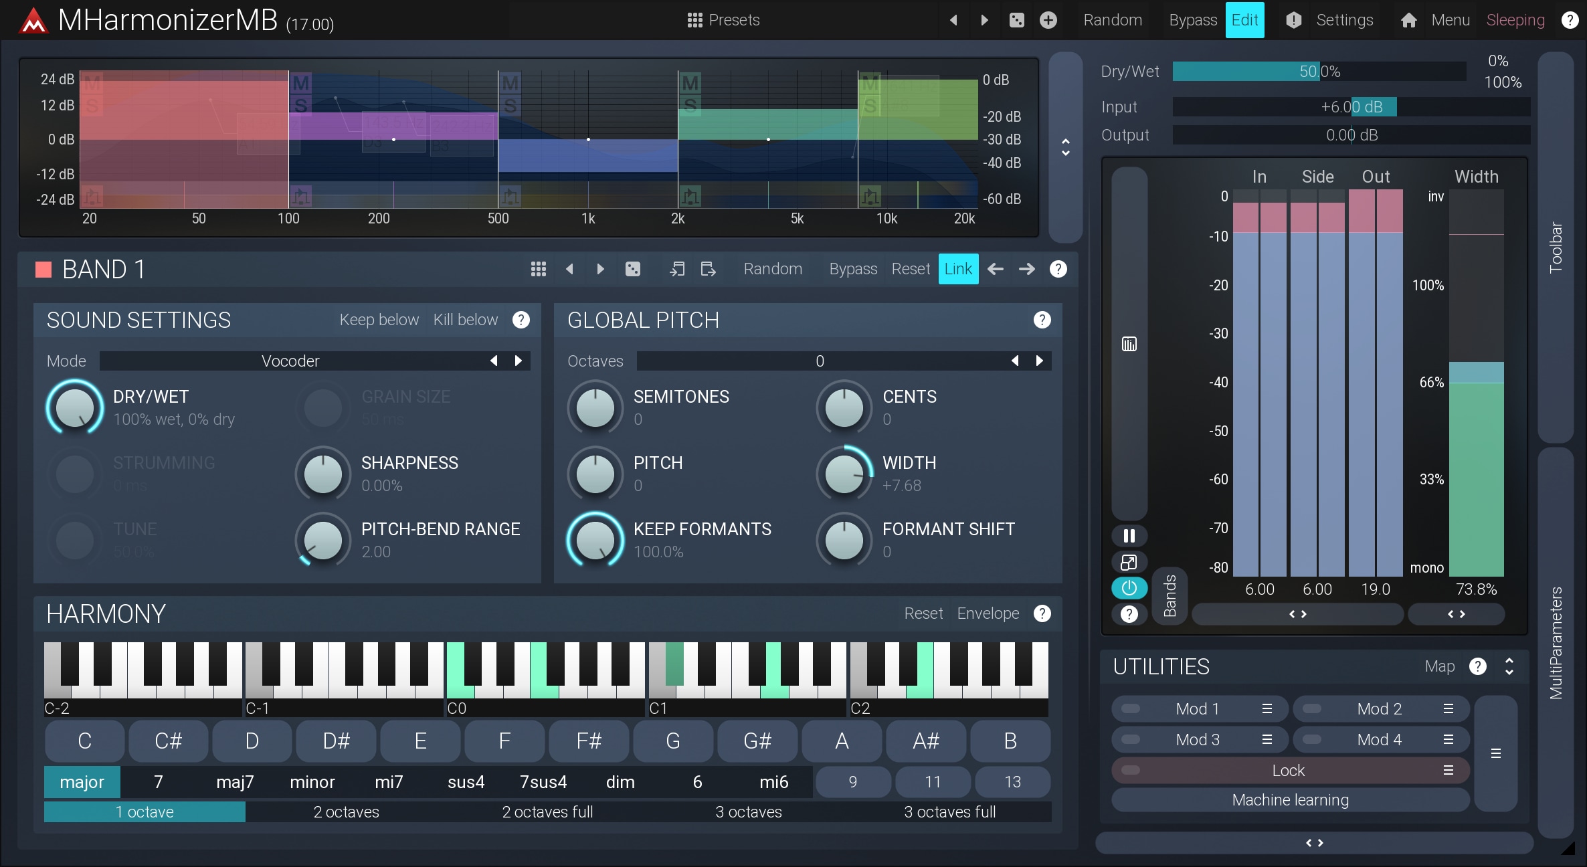Screen dimensions: 1587x867
Task: Toggle the Mod 1 enable switch
Action: point(1131,708)
